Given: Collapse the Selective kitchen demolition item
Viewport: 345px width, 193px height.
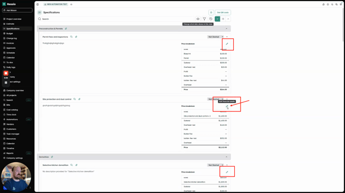Looking at the screenshot, I should coord(227,165).
